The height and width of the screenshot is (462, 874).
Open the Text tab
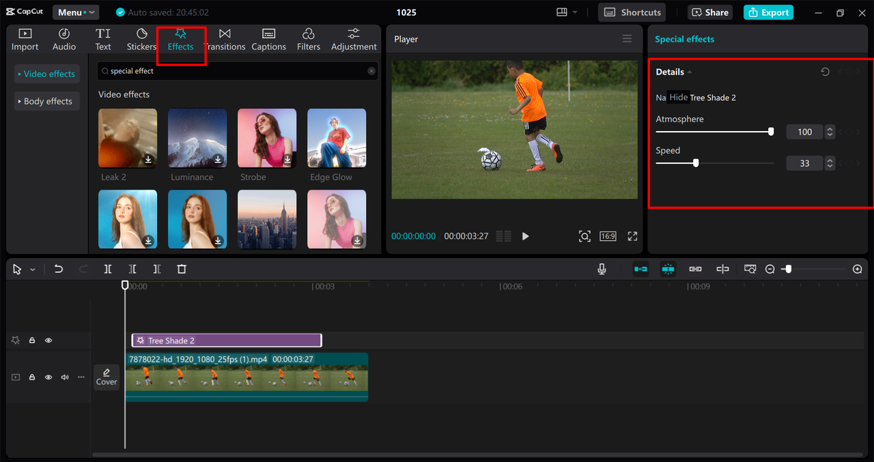103,40
